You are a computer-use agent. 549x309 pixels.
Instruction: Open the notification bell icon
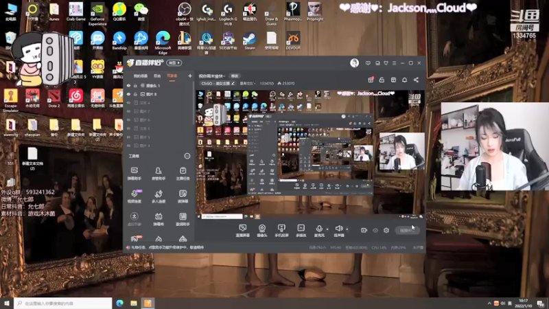404,80
